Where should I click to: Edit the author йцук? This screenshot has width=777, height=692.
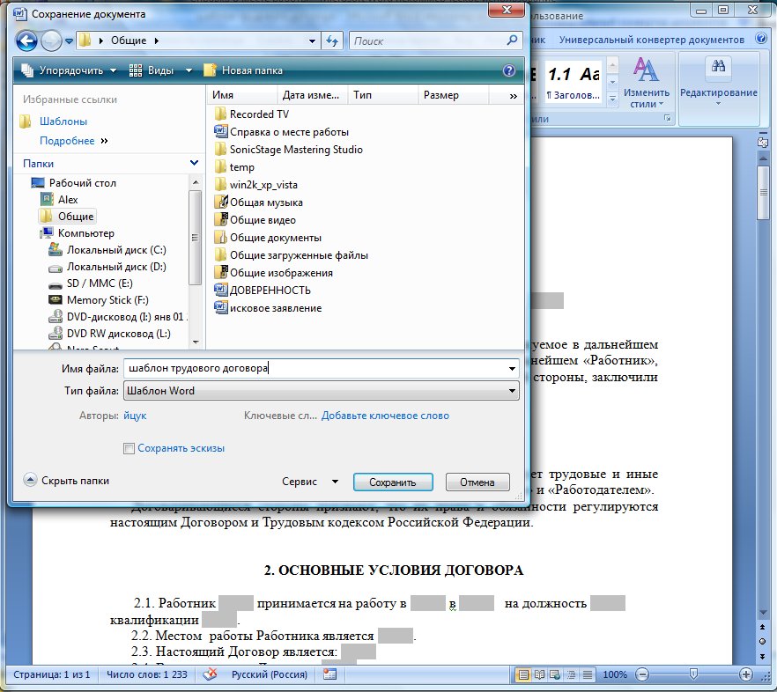click(x=135, y=415)
